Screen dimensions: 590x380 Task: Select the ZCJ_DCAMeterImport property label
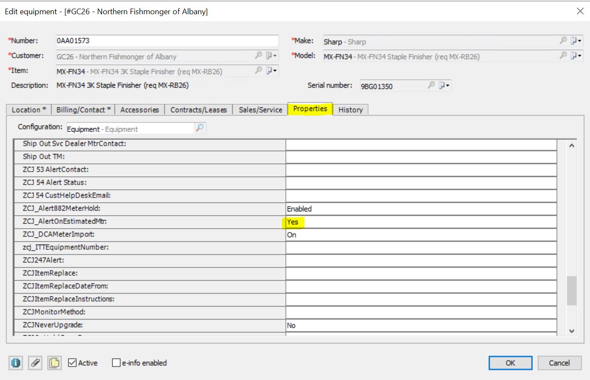(59, 234)
